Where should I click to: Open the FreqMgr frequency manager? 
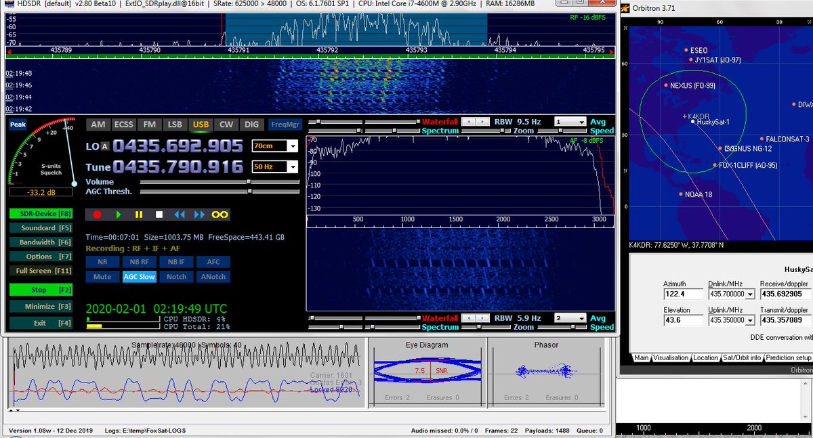[x=285, y=124]
